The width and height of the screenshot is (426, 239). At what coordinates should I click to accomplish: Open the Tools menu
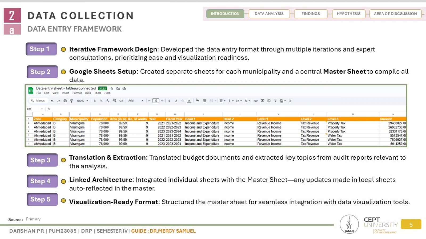[x=98, y=93]
